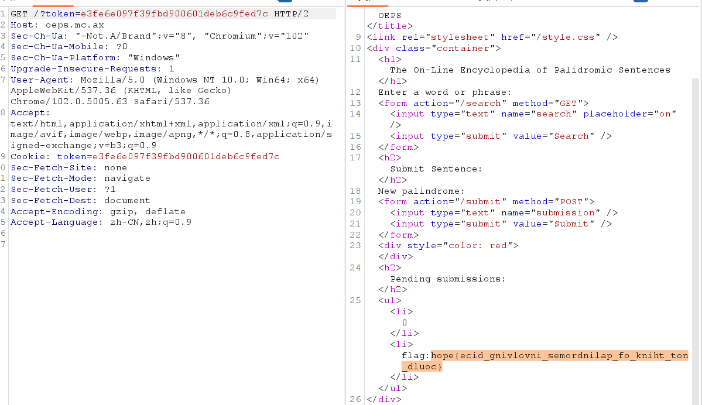Click the Upgrade-Insecure-Requests header line

pyautogui.click(x=92, y=68)
